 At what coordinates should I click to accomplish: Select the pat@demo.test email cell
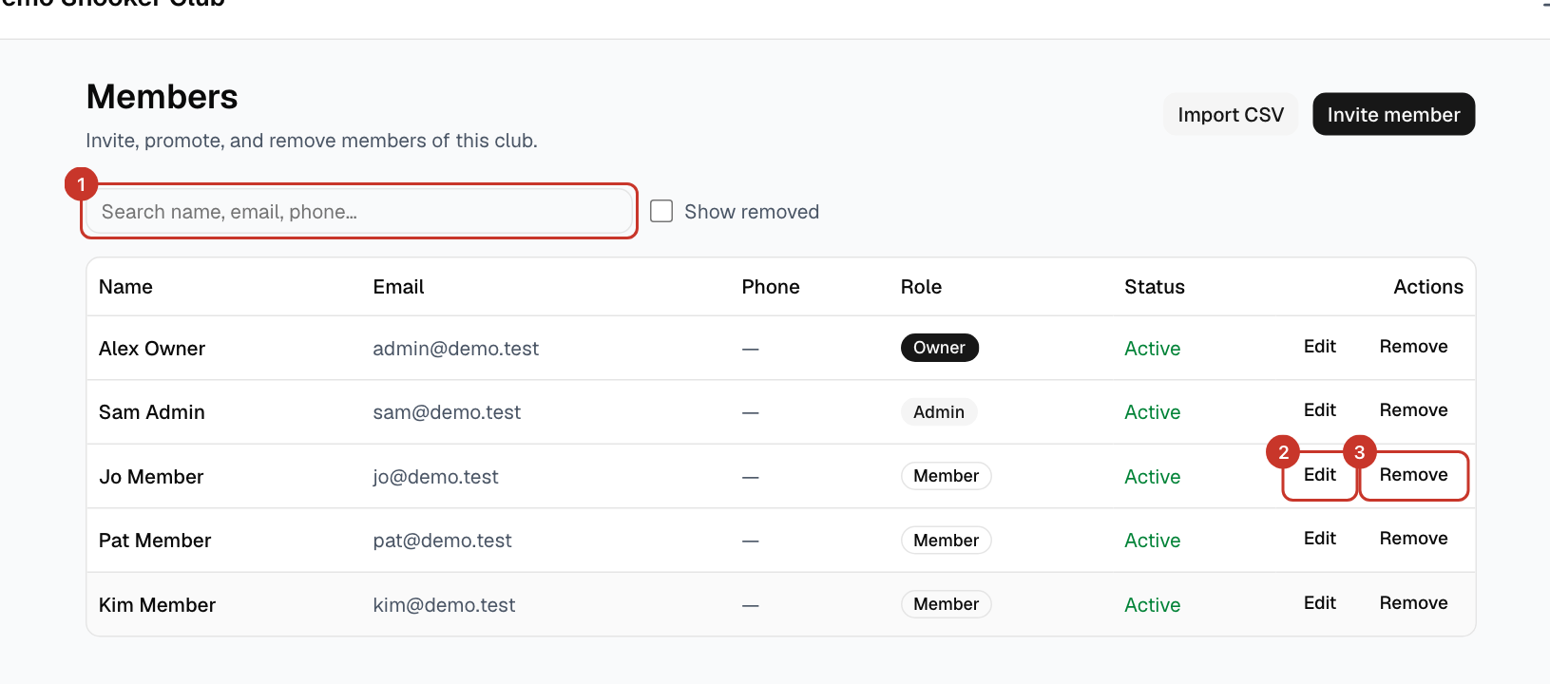(442, 541)
